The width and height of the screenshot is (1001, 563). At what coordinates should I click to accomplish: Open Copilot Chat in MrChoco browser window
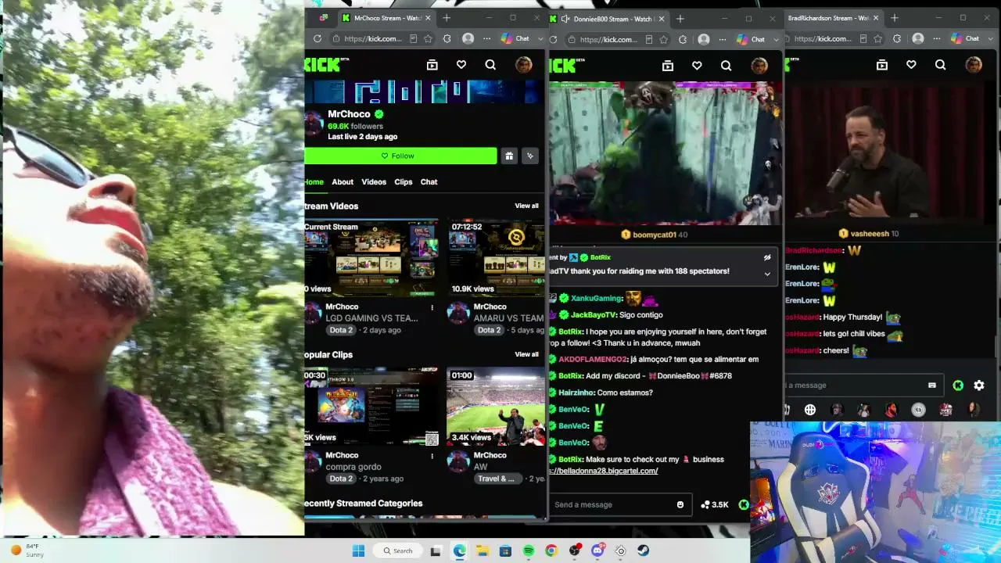(515, 38)
